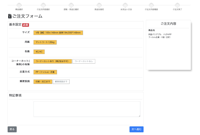Click the 必須 required badge
200x135 pixels.
pos(25,25)
